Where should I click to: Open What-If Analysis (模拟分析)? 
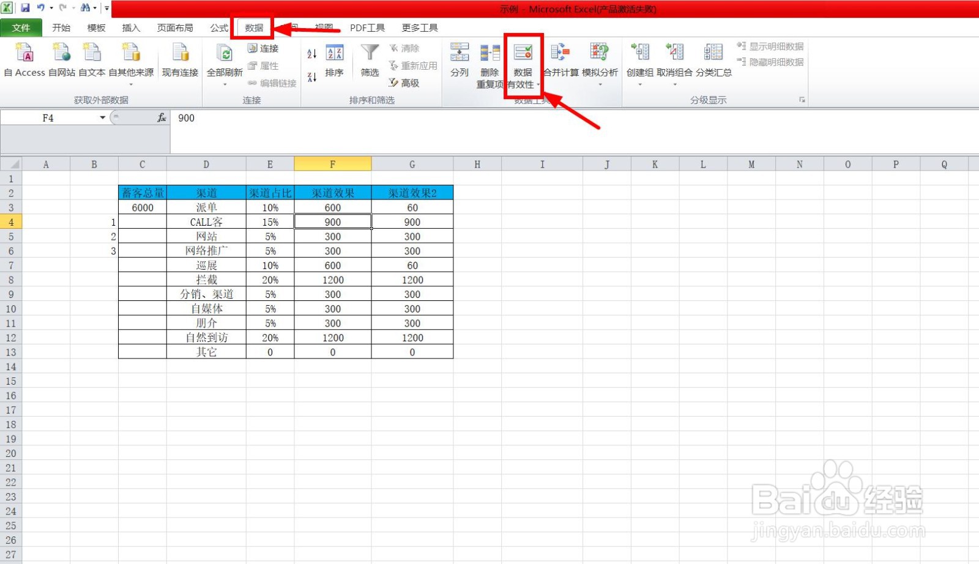[x=600, y=60]
